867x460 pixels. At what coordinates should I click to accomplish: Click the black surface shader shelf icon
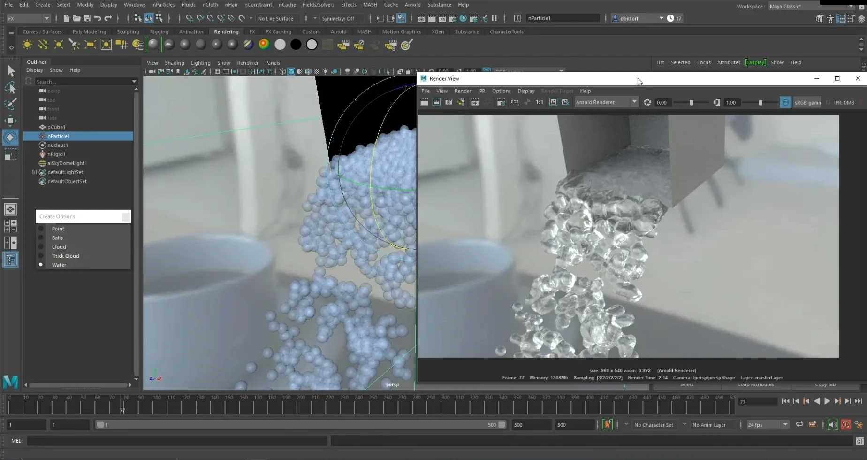(296, 45)
